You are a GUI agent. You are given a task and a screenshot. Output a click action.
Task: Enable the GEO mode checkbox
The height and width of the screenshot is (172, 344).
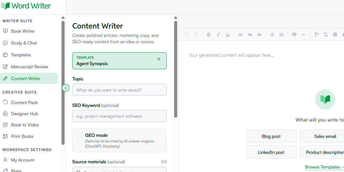[79, 135]
